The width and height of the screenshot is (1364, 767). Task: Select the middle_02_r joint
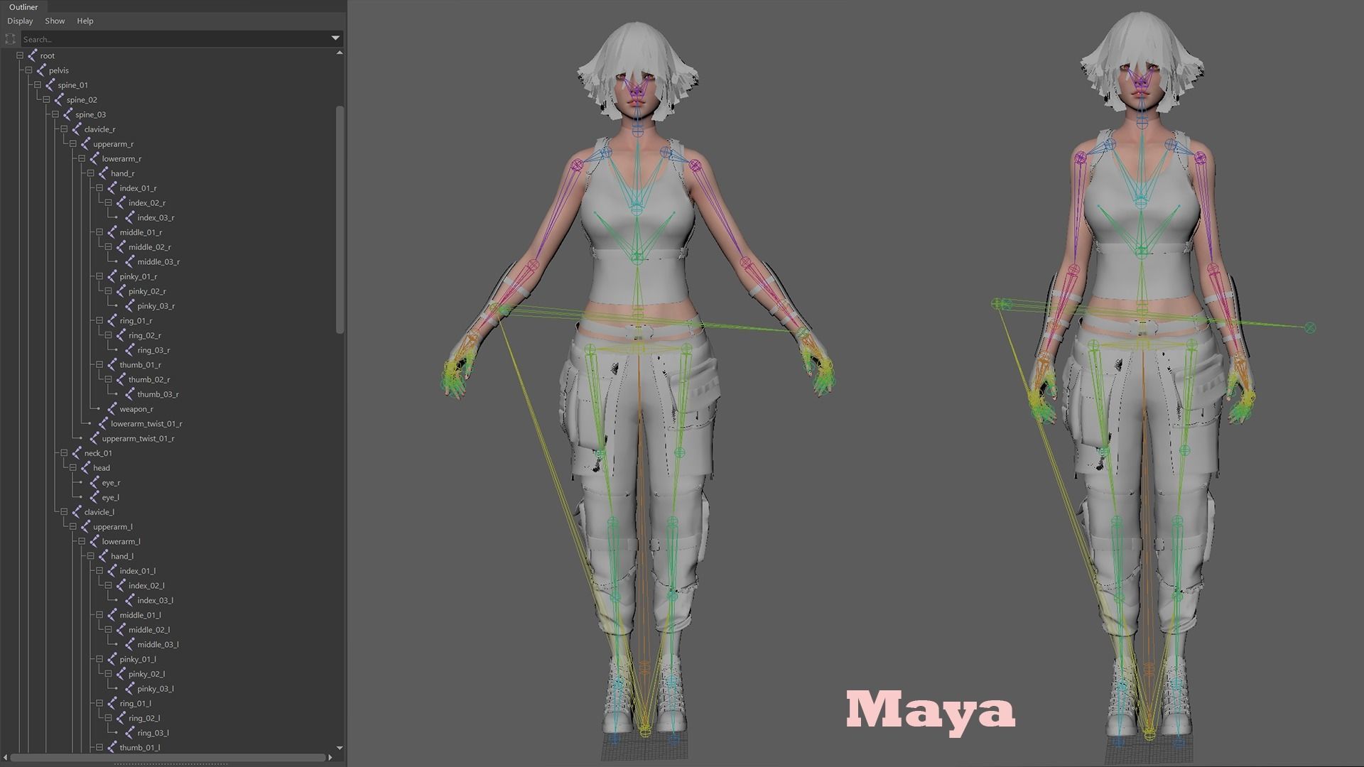pyautogui.click(x=149, y=247)
